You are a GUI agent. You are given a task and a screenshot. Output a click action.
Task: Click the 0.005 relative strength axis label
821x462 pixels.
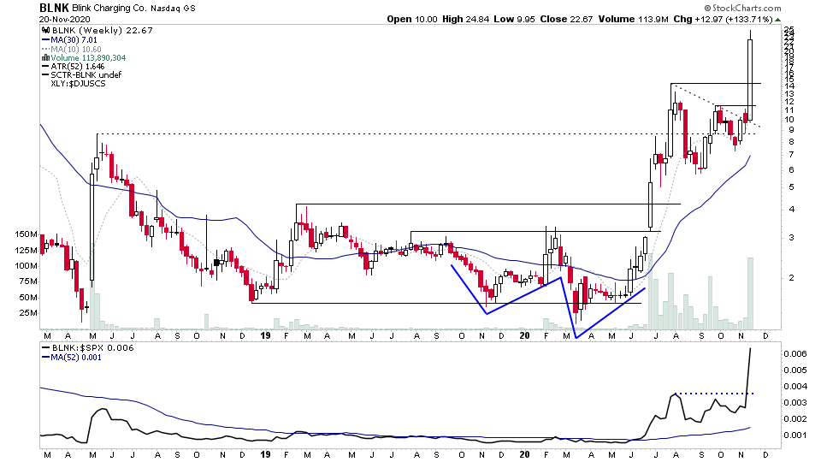(794, 370)
